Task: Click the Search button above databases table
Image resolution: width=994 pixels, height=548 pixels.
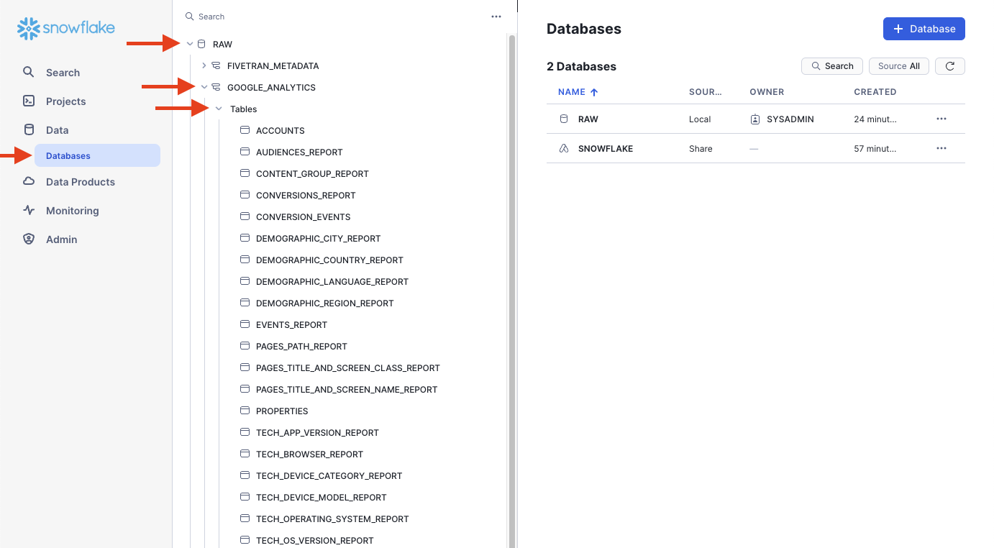Action: (x=832, y=66)
